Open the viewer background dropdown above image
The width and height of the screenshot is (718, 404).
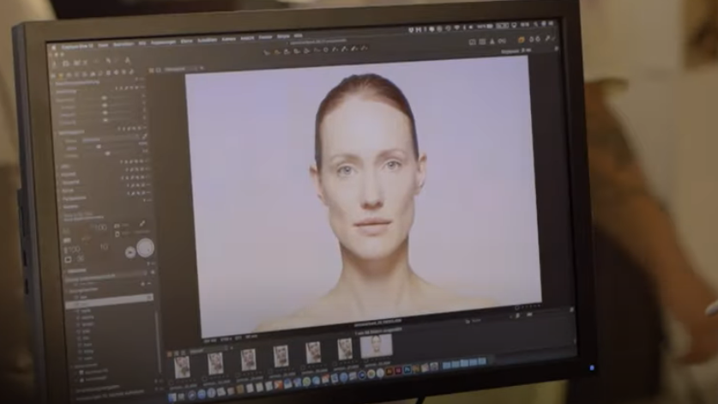pos(181,69)
